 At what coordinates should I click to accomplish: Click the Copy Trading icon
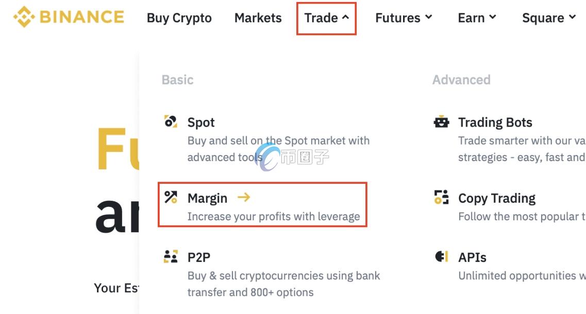point(442,198)
